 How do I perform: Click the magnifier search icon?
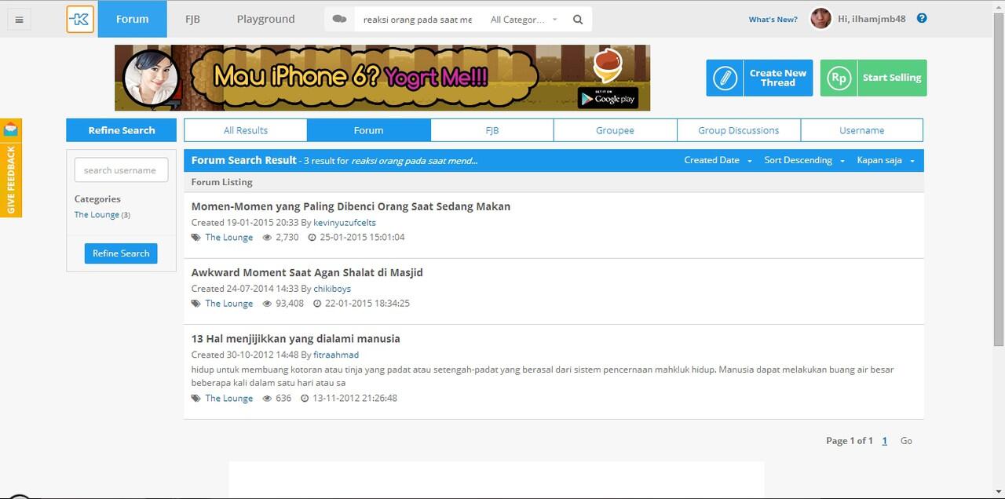pos(578,20)
